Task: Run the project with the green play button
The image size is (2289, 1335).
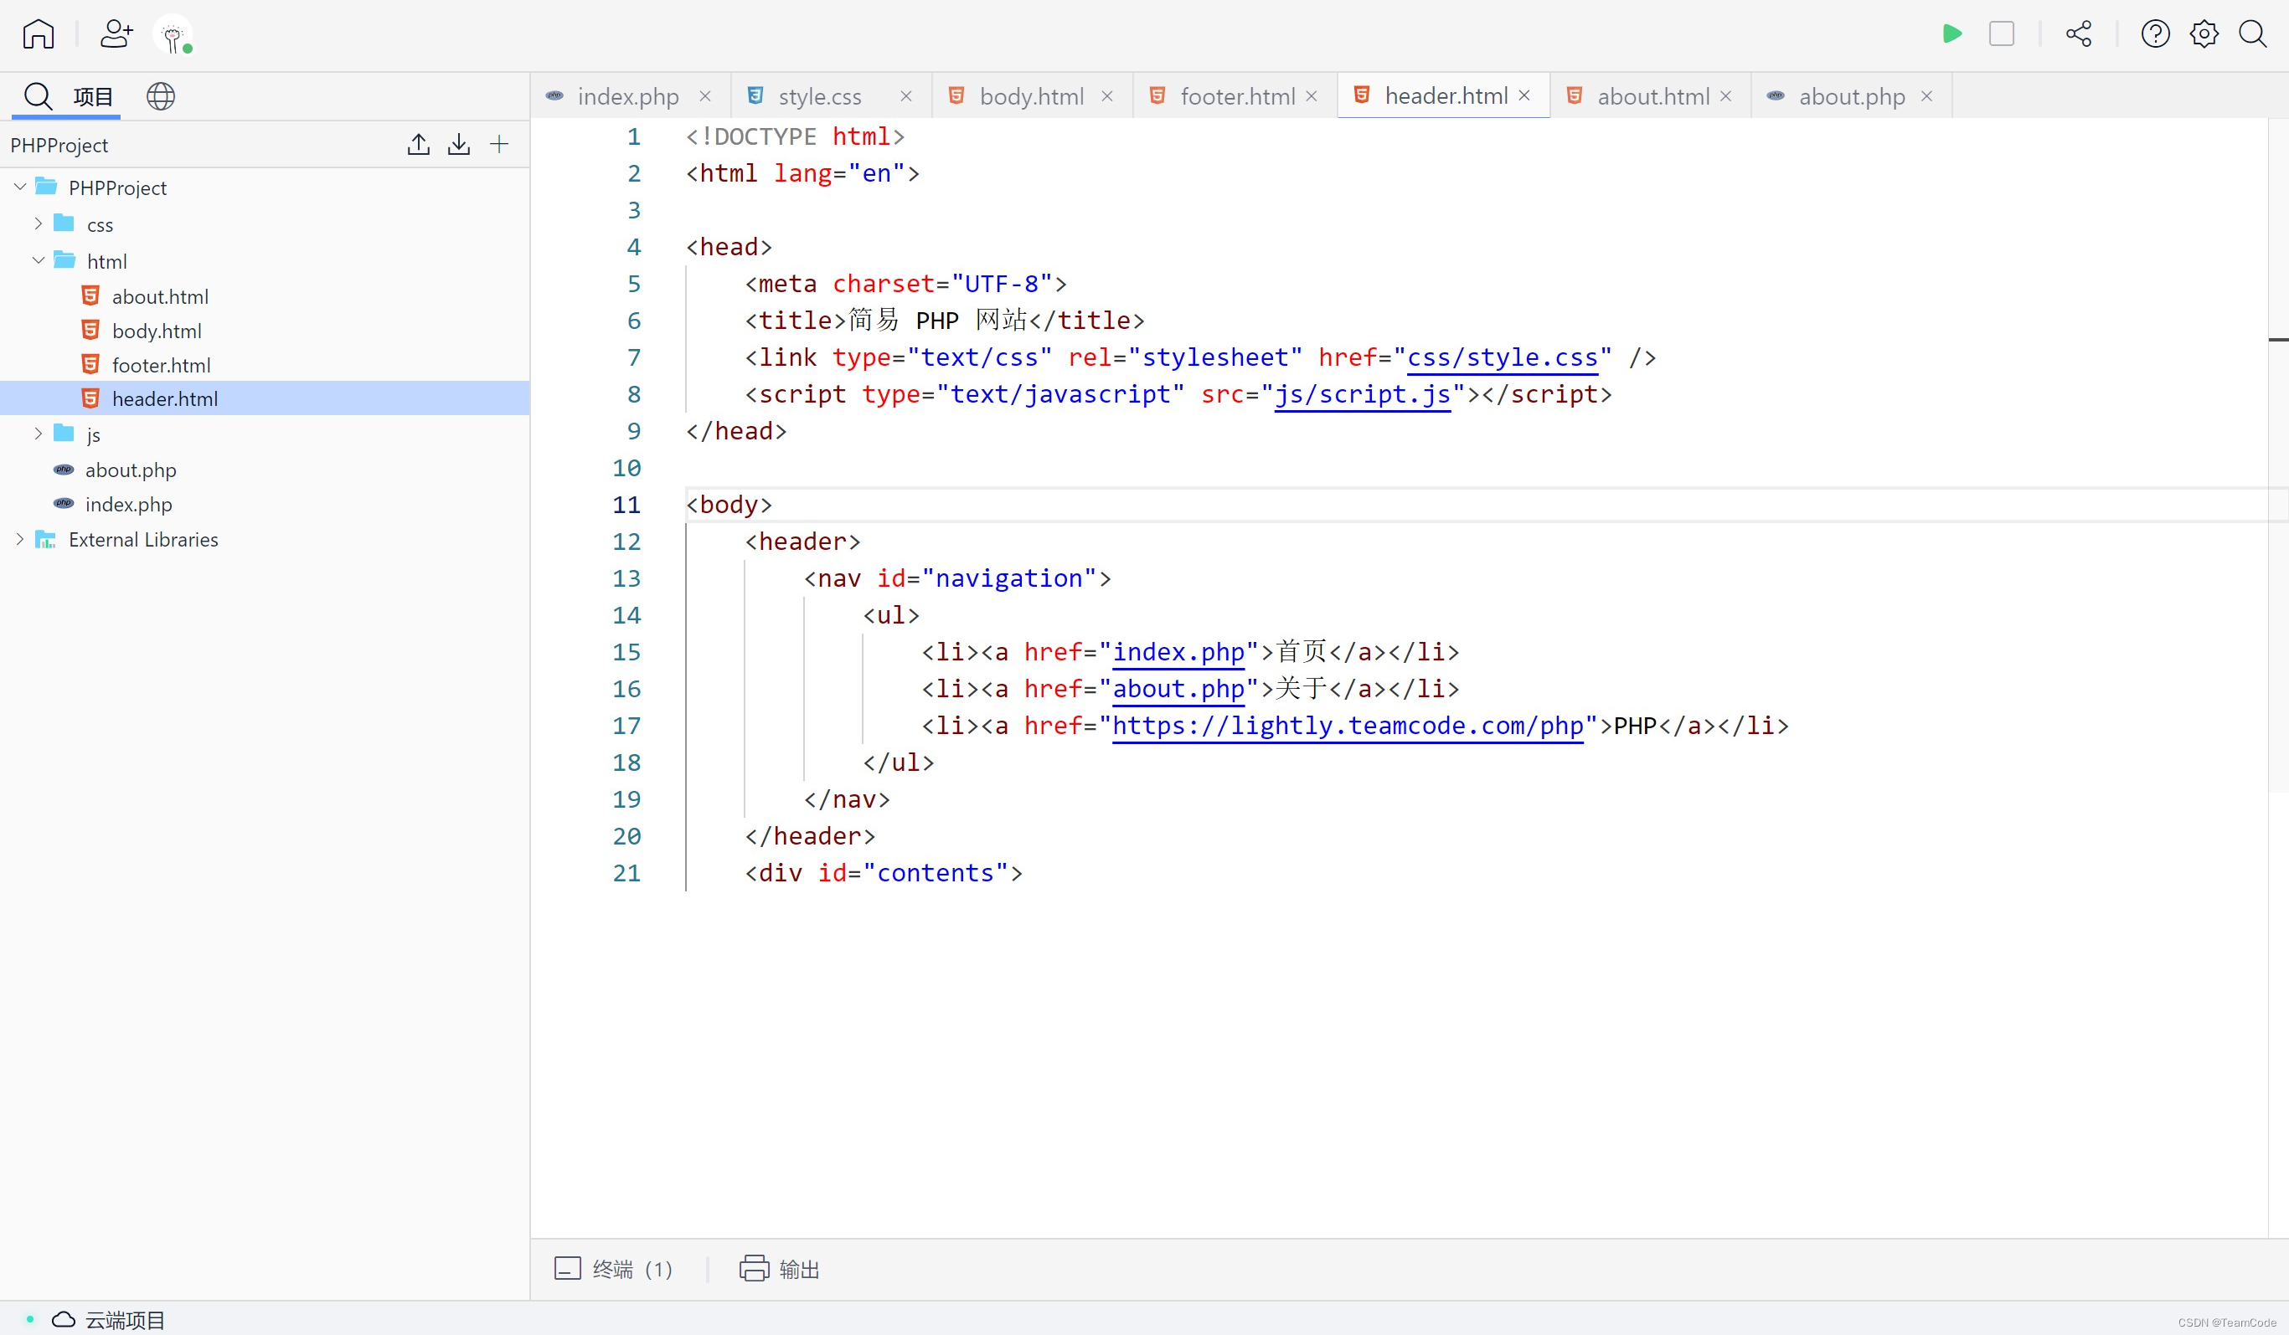Action: point(1952,34)
